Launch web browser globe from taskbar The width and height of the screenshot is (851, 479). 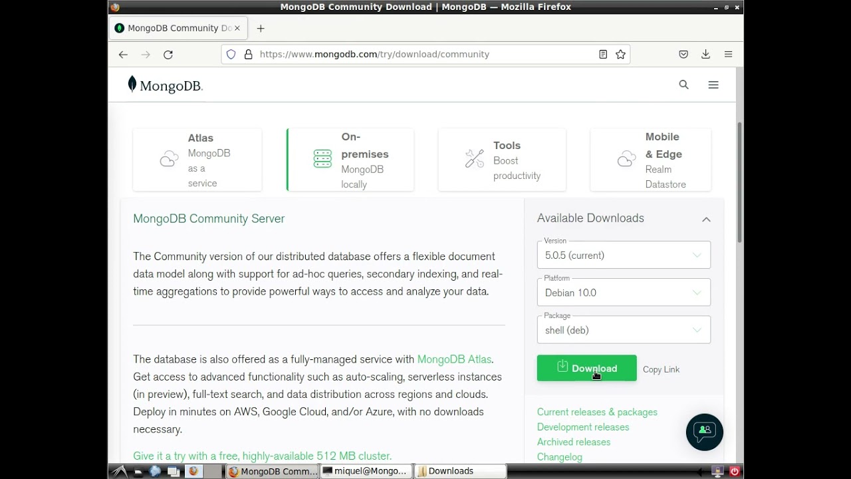[156, 471]
